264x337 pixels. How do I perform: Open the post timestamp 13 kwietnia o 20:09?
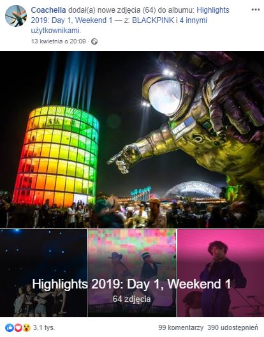(x=59, y=41)
